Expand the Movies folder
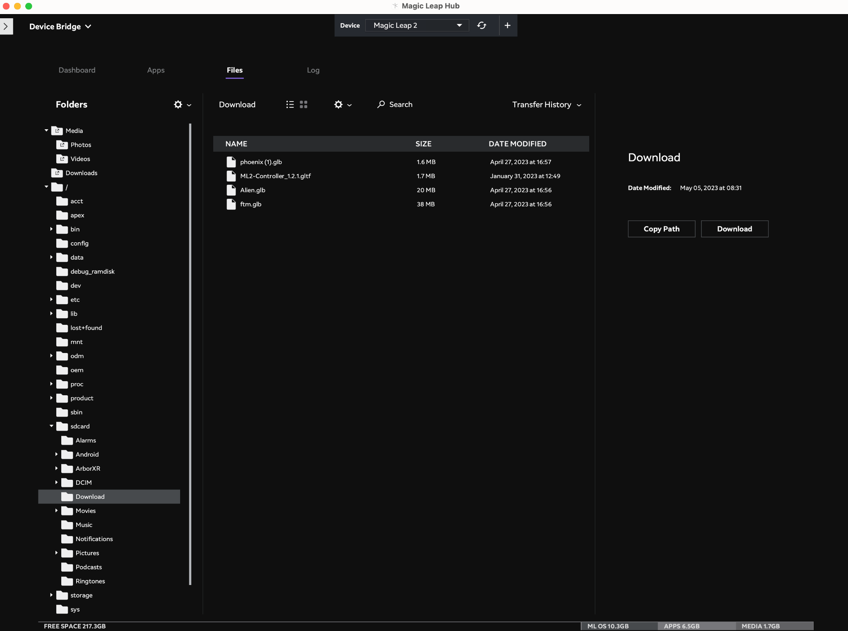 point(56,511)
